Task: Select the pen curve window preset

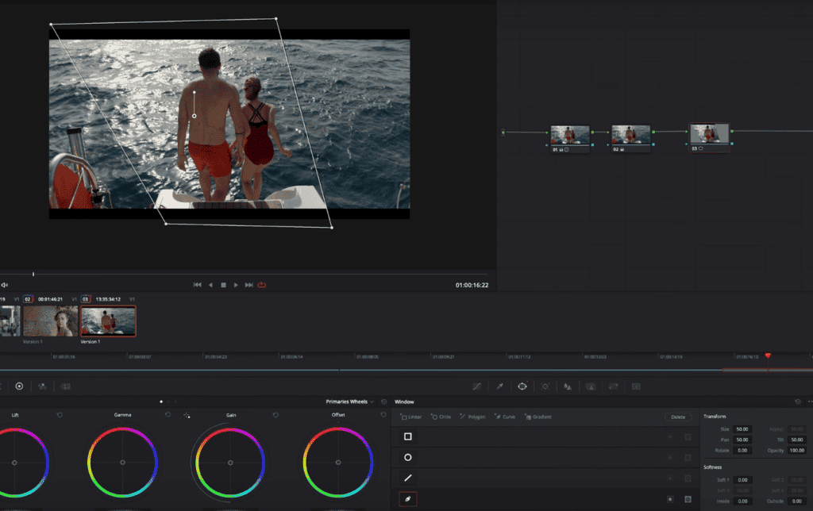Action: [x=408, y=499]
